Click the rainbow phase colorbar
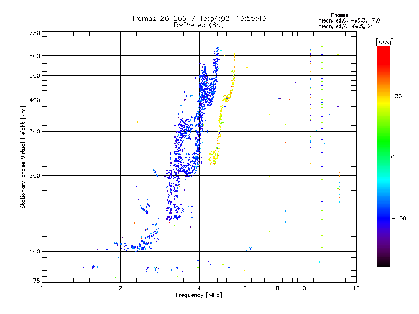The image size is (419, 314). (383, 156)
